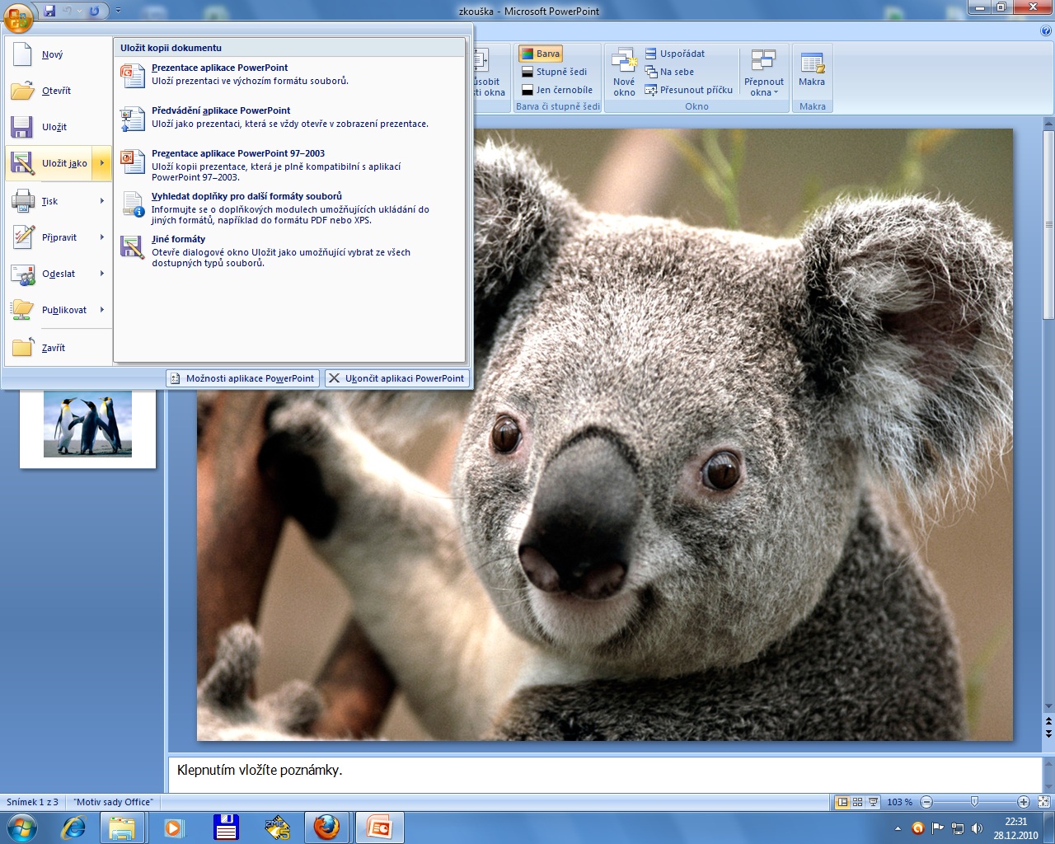This screenshot has height=844, width=1055.
Task: Expand the Tisk submenu arrow
Action: [x=102, y=201]
